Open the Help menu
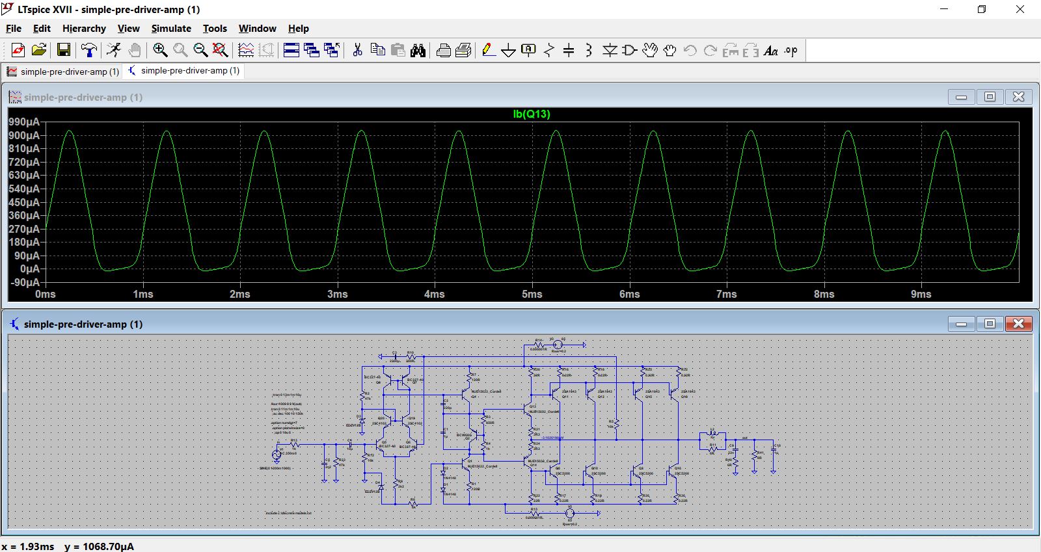This screenshot has width=1041, height=552. pos(299,29)
